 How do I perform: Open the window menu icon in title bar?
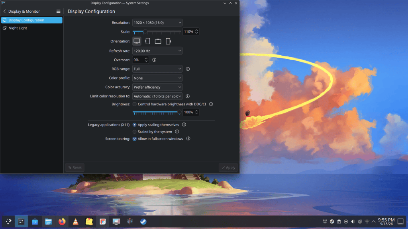pyautogui.click(x=3, y=3)
